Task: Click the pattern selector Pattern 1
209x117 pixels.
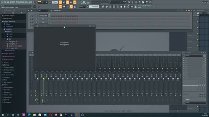Action: coord(94,6)
